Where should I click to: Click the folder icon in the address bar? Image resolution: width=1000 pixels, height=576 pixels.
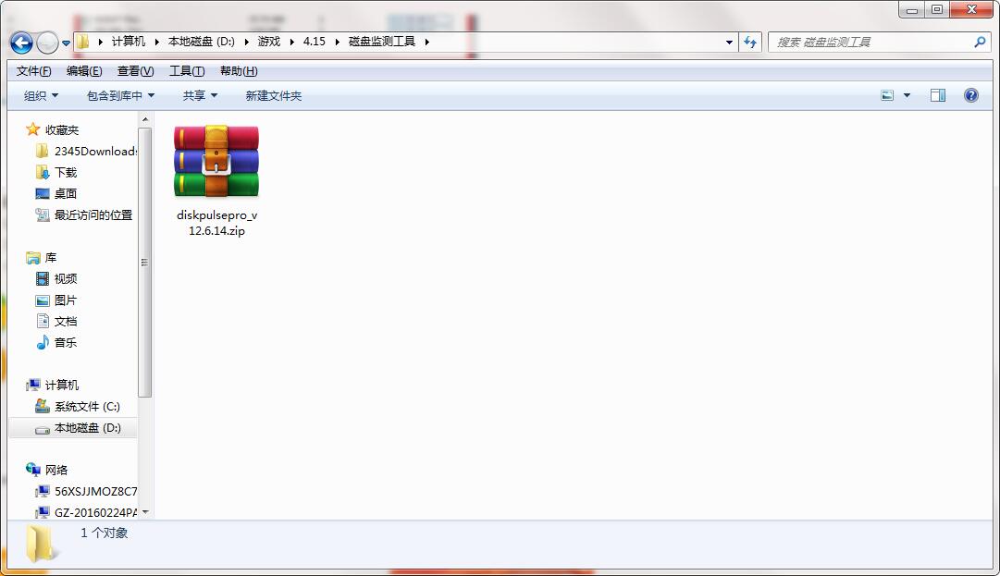coord(83,42)
